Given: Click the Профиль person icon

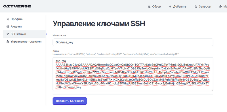Looking at the screenshot, I should pyautogui.click(x=8, y=19).
